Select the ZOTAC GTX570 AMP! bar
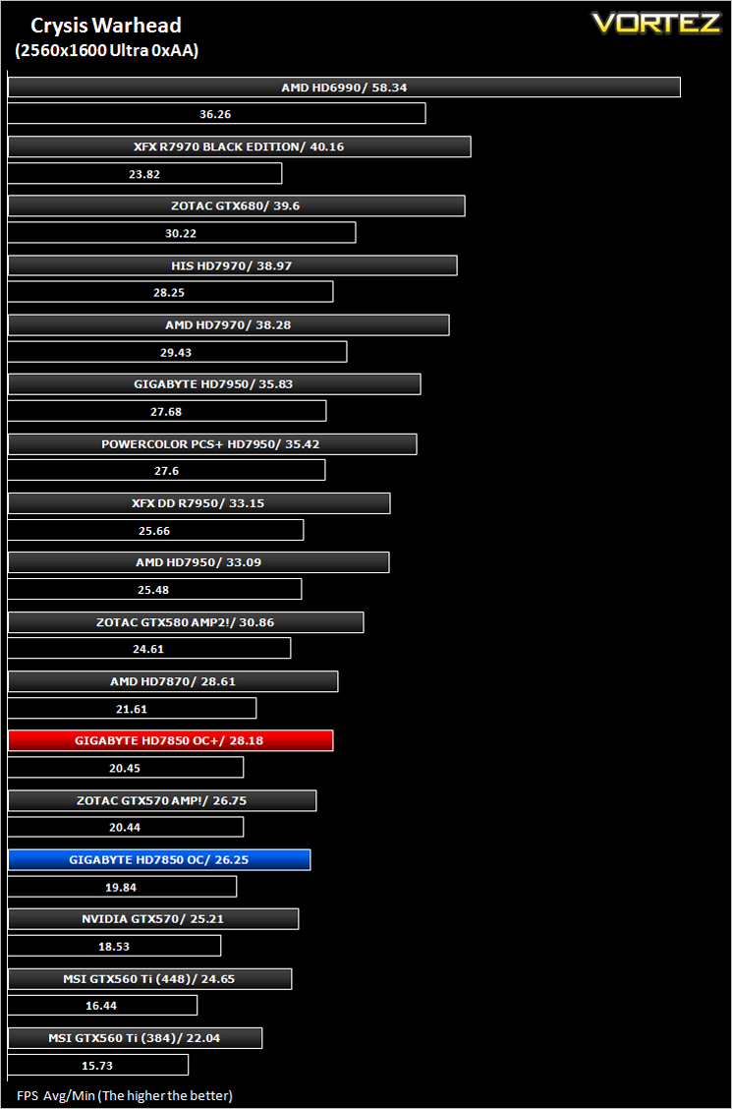This screenshot has width=732, height=1109. point(162,800)
